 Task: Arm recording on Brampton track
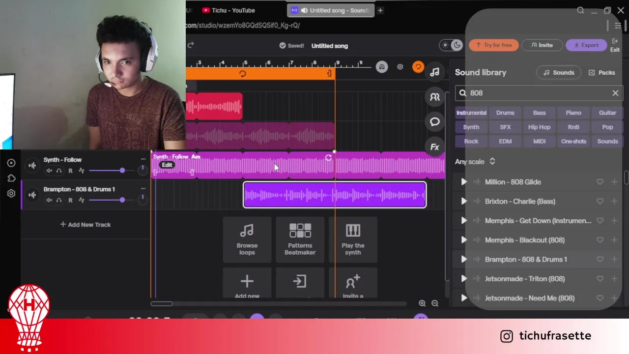70,200
